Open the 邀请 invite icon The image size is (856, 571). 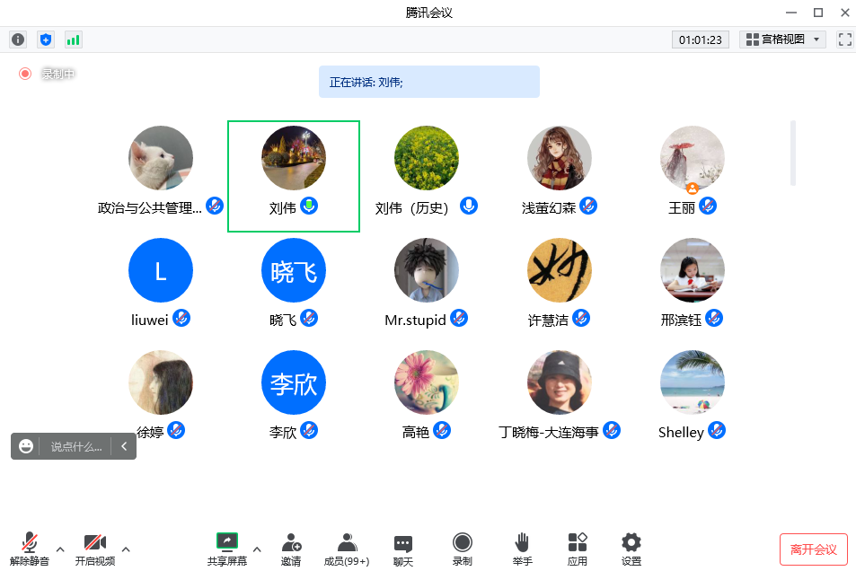pos(291,549)
